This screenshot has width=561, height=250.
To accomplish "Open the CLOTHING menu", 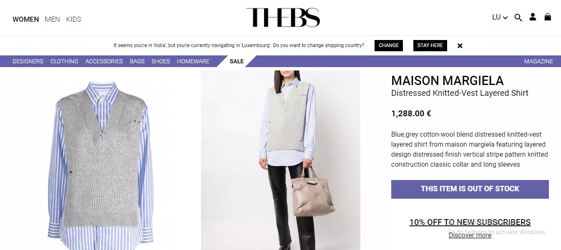I will pyautogui.click(x=64, y=61).
